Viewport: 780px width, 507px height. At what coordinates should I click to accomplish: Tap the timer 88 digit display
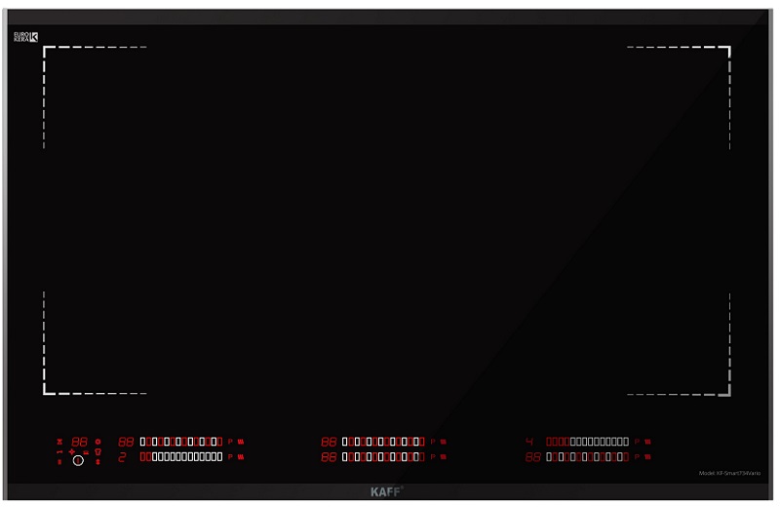79,442
